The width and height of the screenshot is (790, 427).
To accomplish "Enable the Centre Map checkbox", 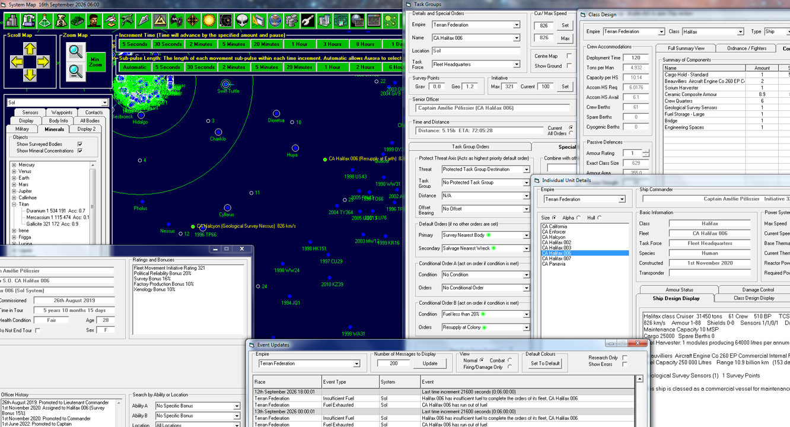I will point(569,56).
